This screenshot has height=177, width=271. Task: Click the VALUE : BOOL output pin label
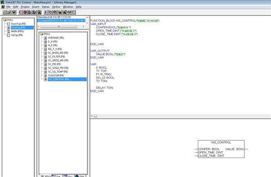235,149
